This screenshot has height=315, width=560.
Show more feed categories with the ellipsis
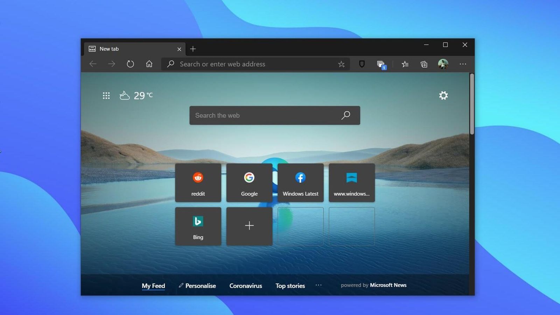318,285
